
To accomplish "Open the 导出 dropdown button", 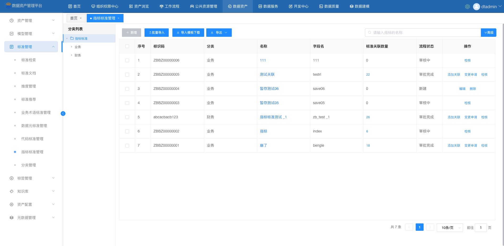I will pos(219,33).
